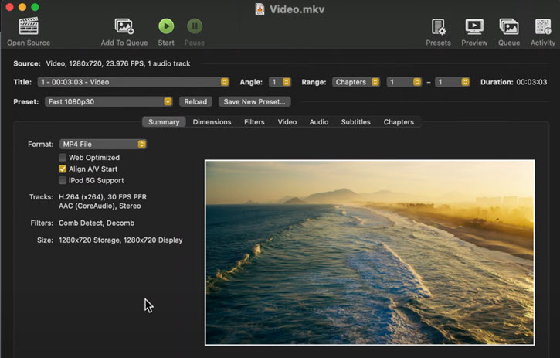Enable iPod 5G Support checkbox
The width and height of the screenshot is (560, 358).
63,180
